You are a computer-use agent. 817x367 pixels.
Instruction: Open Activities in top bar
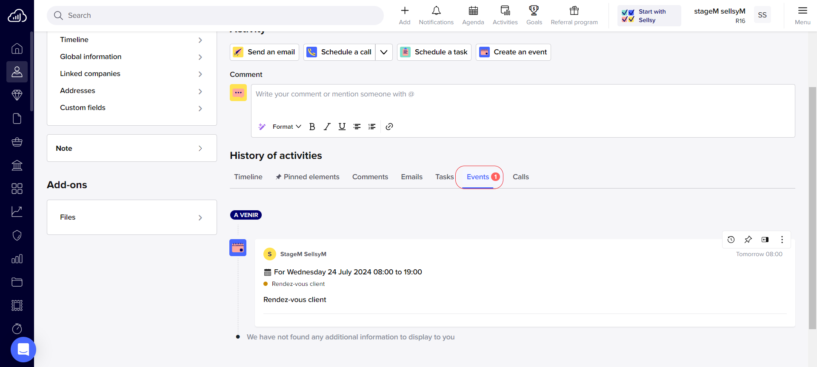coord(505,15)
